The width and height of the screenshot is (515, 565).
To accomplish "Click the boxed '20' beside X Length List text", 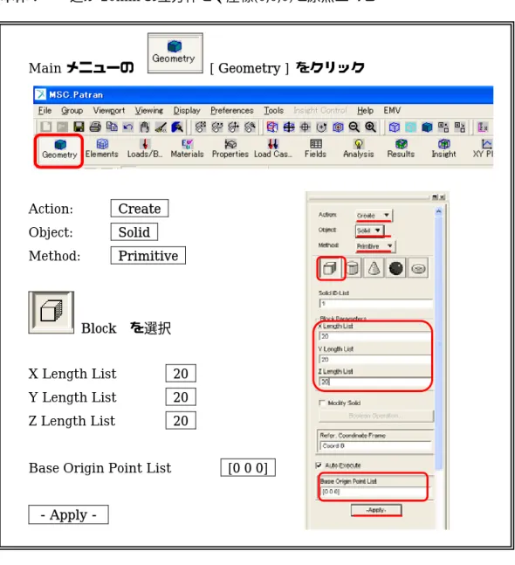I will pos(181,373).
